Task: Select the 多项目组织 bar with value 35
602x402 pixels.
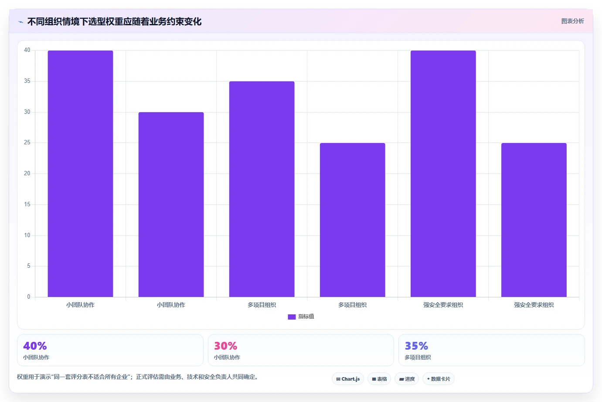Action: point(262,189)
